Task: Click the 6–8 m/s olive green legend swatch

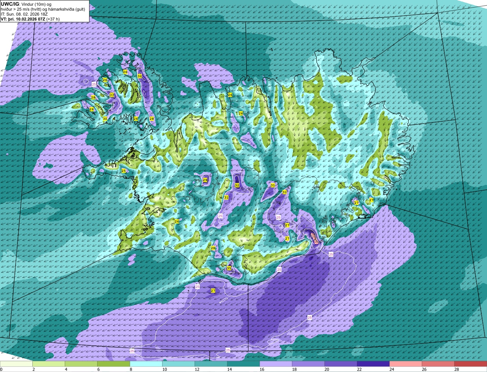Action: coord(114,364)
